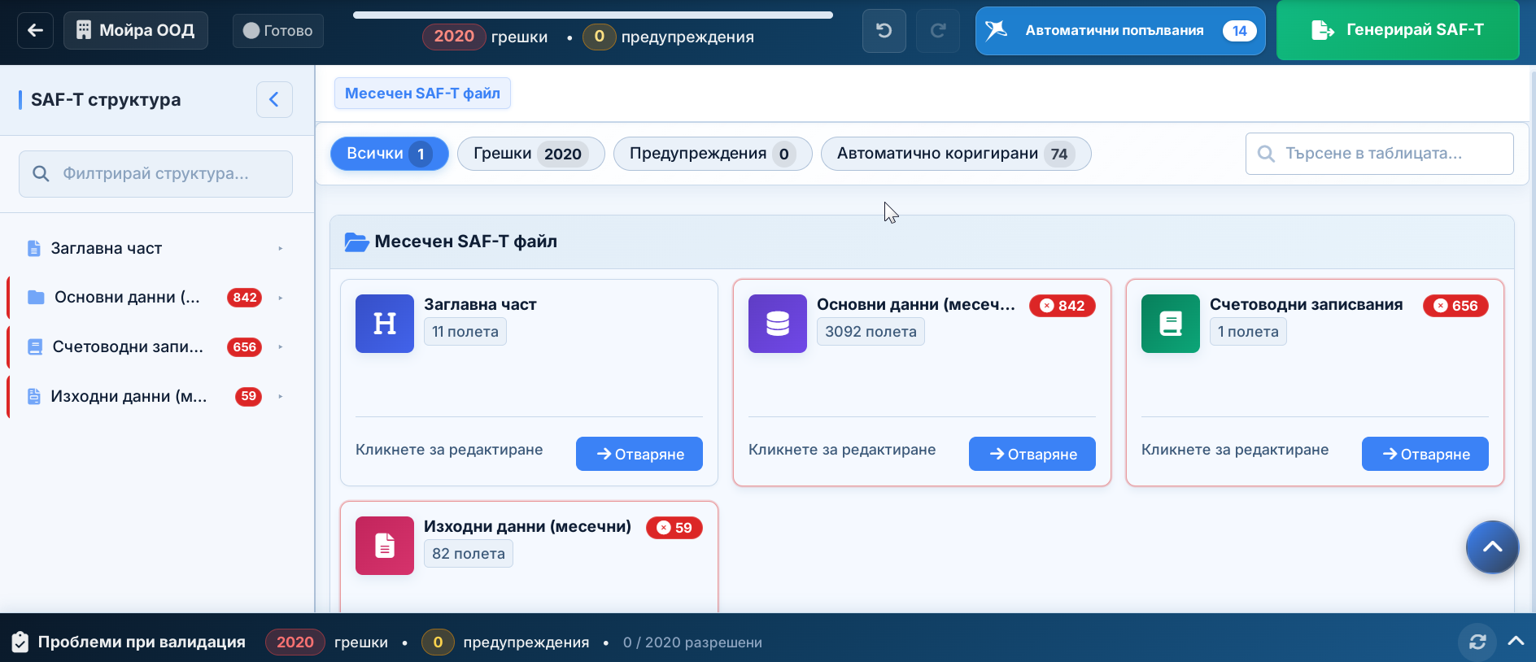Click the ledger icon beside Счетоводни запи... in sidebar
1536x662 pixels.
click(35, 347)
